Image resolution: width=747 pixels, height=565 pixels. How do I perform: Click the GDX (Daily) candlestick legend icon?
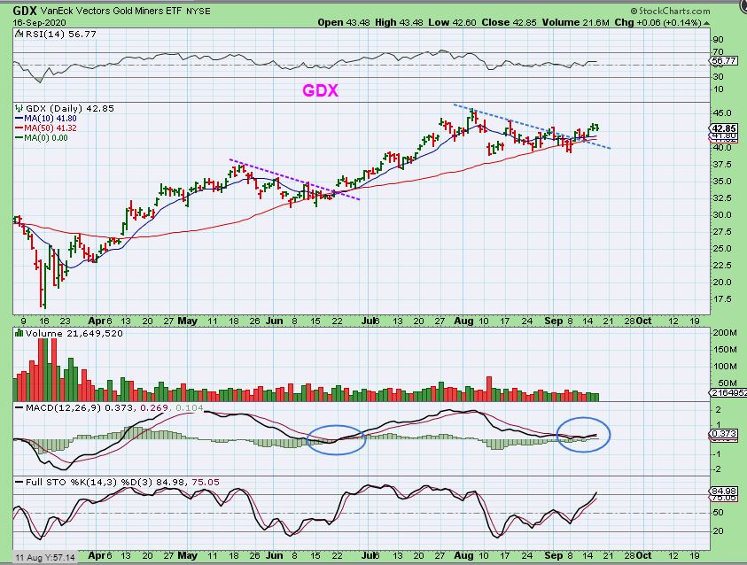(x=19, y=108)
